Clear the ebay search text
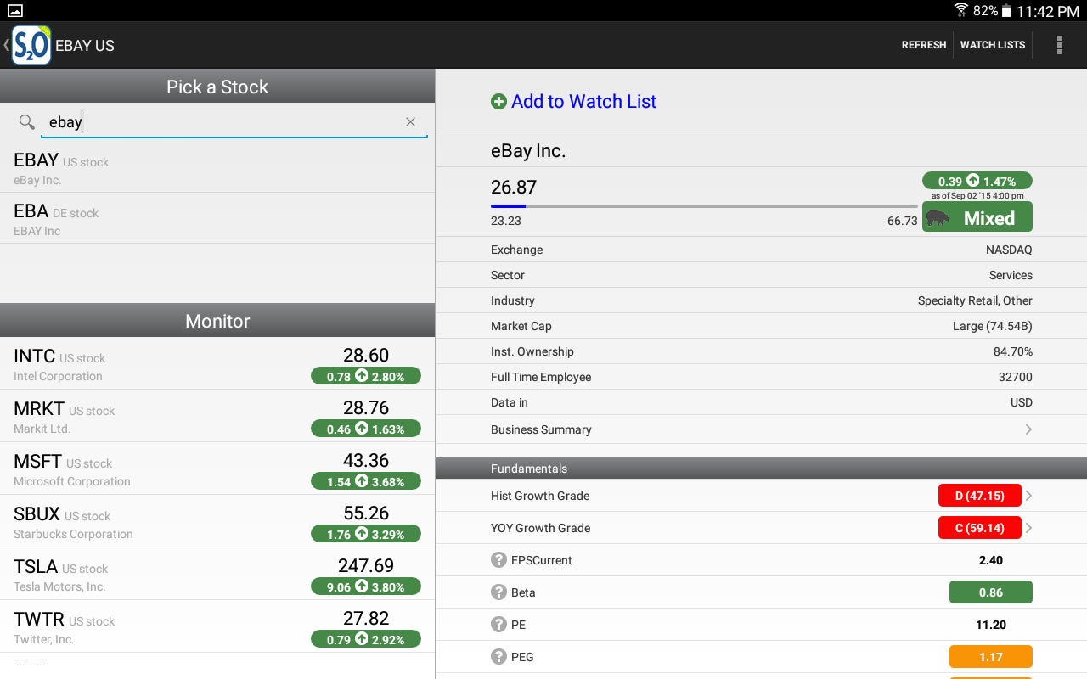The image size is (1087, 679). 410,122
